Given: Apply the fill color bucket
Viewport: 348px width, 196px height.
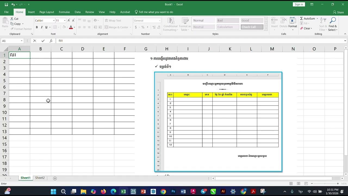Looking at the screenshot, I should tap(64, 27).
